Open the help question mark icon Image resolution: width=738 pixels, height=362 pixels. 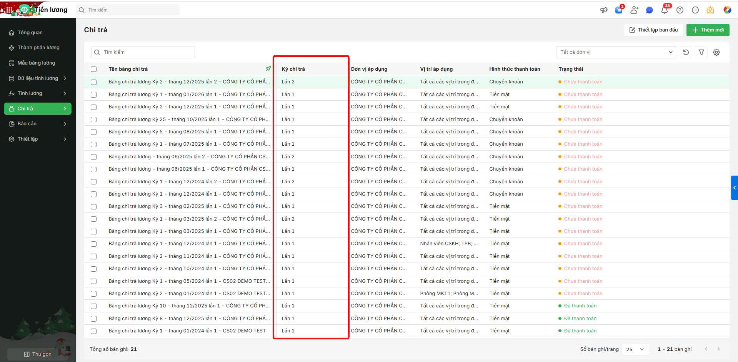[x=680, y=10]
